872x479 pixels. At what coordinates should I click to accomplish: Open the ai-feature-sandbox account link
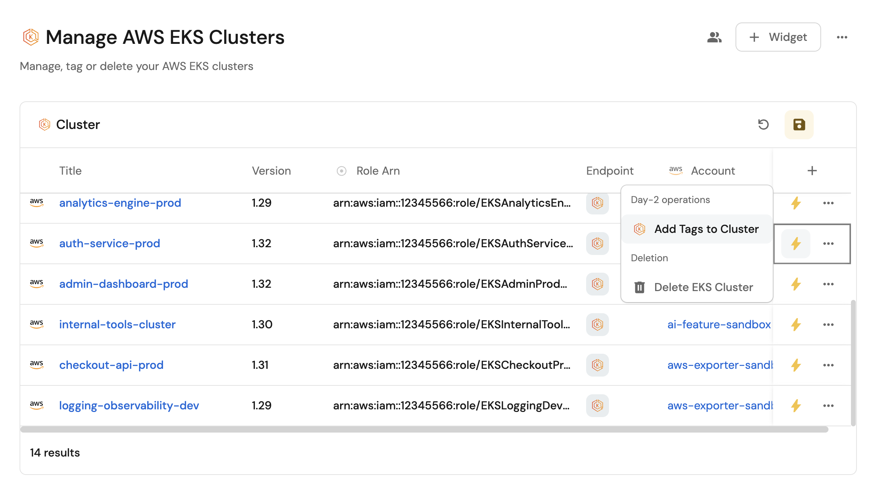tap(719, 325)
